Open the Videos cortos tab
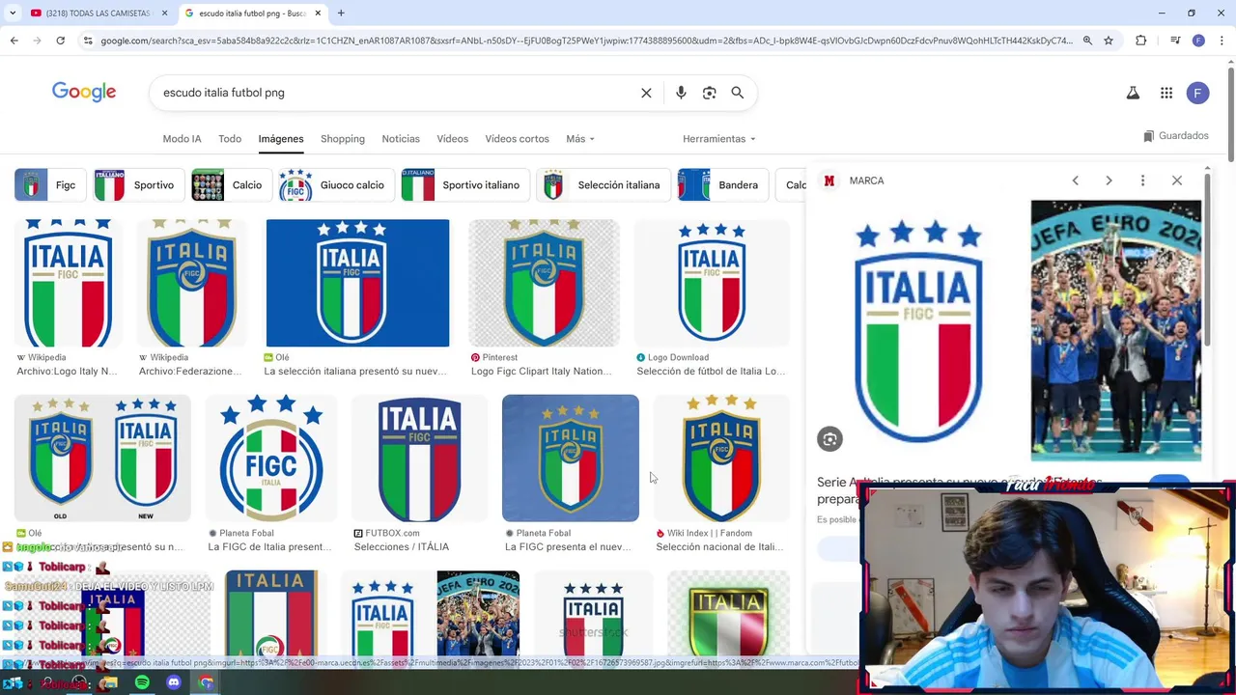Screen dimensions: 1236x695 point(517,139)
